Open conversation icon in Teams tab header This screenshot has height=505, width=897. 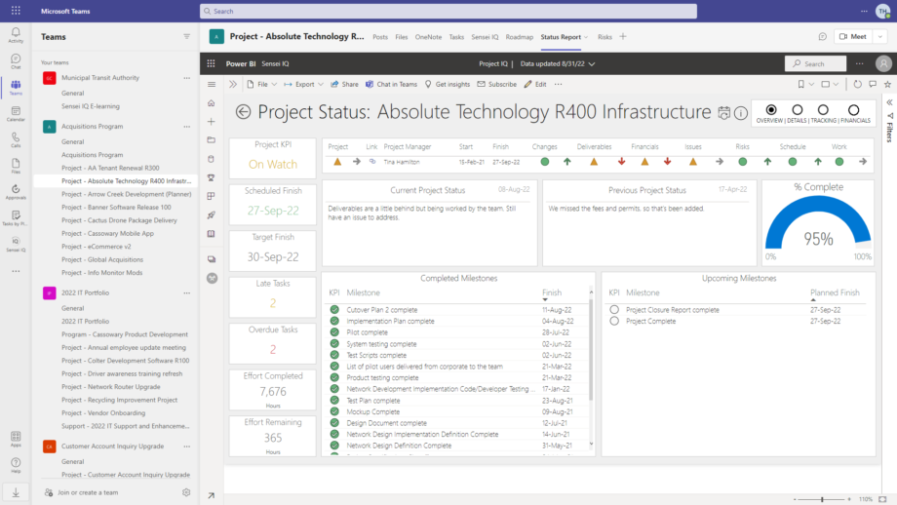[x=822, y=37]
